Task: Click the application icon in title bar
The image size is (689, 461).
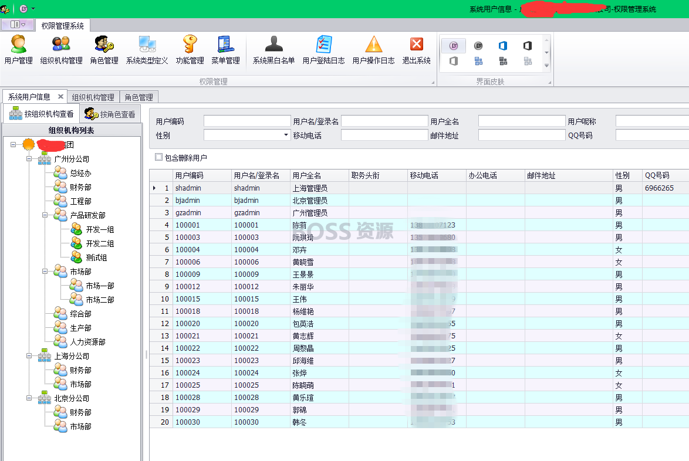Action: (5, 8)
